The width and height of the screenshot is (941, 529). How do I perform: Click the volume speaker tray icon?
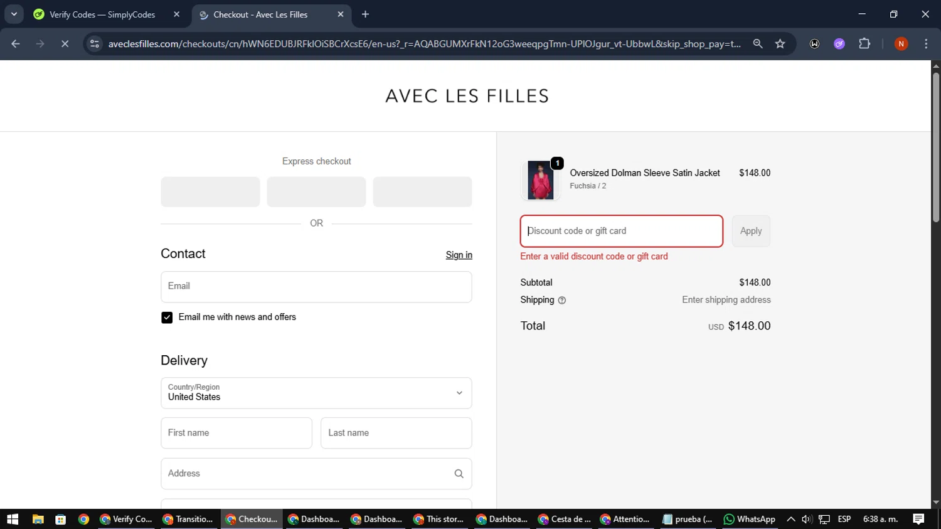807,519
